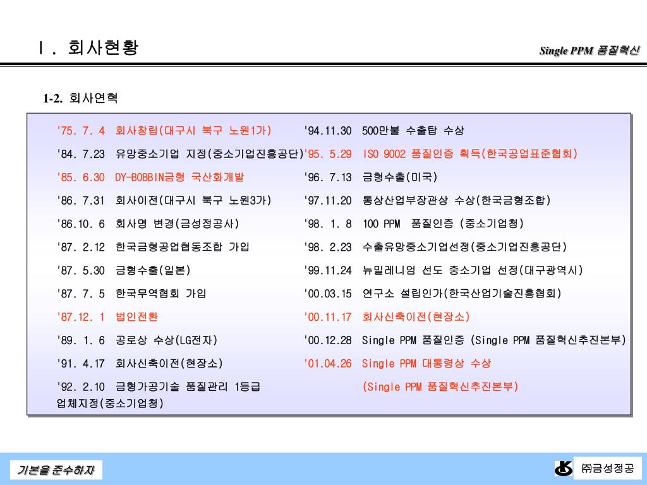Click the red '00.11.17 회사신축이전(현장소) line
Screen dimensions: 647x485
point(387,317)
